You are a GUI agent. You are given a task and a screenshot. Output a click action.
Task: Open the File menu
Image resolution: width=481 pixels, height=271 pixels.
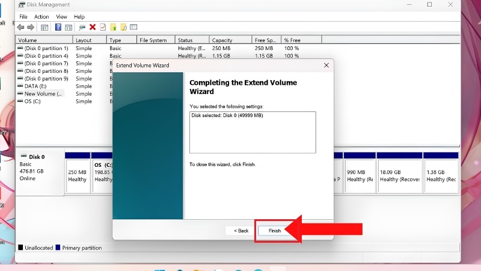click(23, 17)
